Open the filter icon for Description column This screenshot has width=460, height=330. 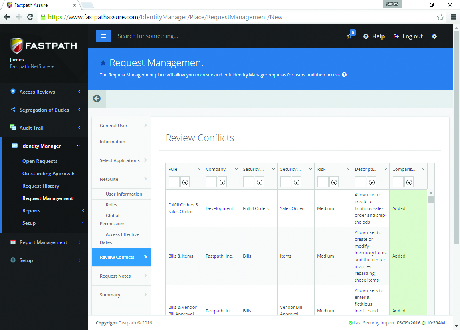[x=372, y=182]
